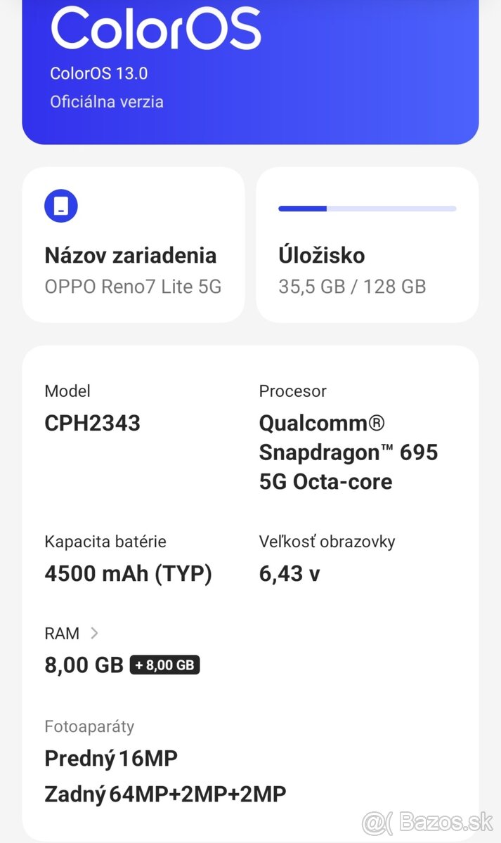Image resolution: width=501 pixels, height=843 pixels.
Task: Expand RAM details chevron
Action: tap(95, 633)
